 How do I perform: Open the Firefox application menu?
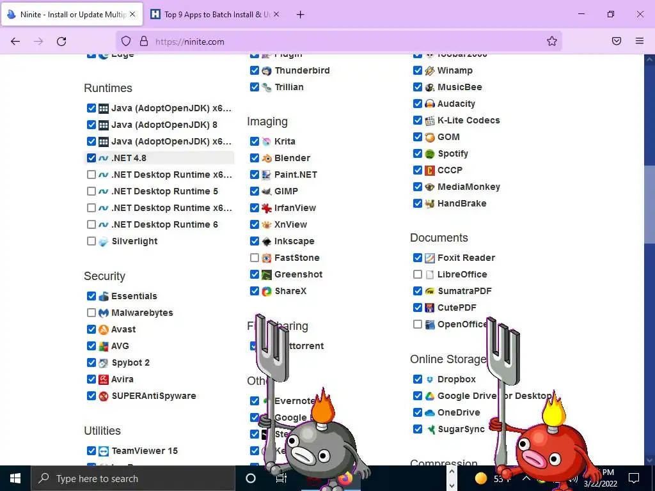point(640,41)
